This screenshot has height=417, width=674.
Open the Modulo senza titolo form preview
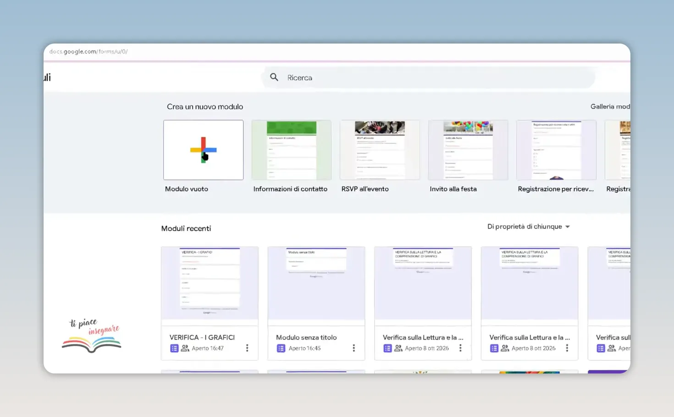coord(316,283)
